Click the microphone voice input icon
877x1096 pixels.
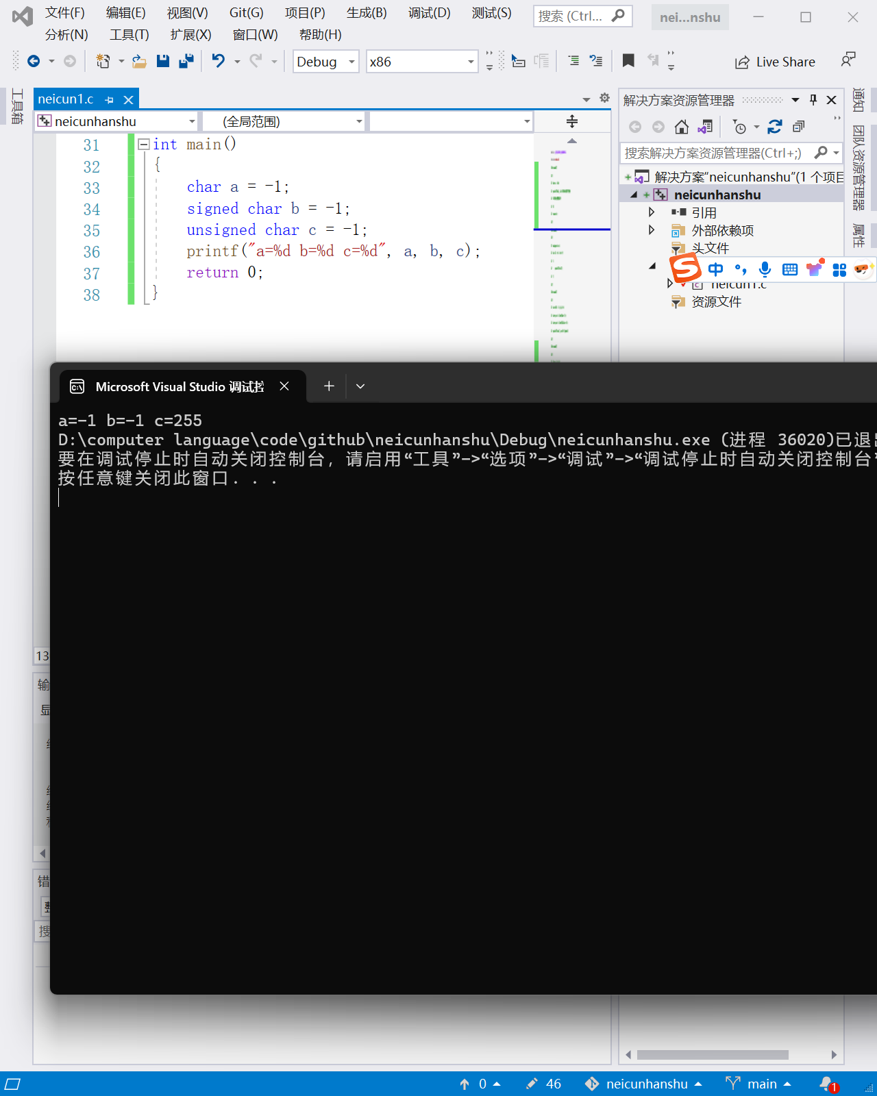(765, 269)
